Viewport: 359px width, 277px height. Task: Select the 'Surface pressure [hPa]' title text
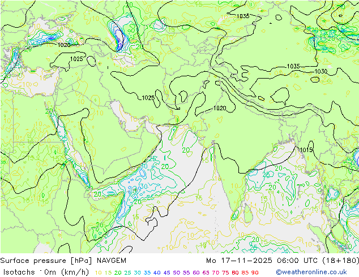[x=46, y=261]
